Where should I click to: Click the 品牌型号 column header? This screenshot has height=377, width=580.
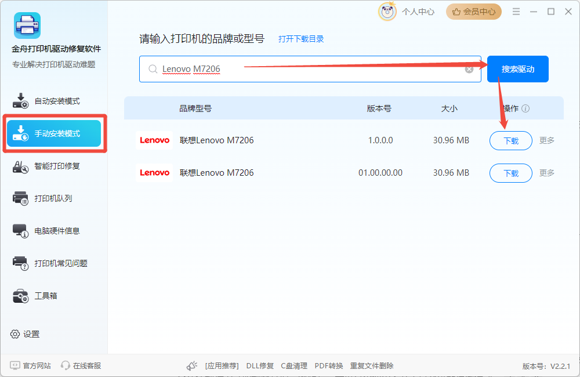tap(195, 108)
